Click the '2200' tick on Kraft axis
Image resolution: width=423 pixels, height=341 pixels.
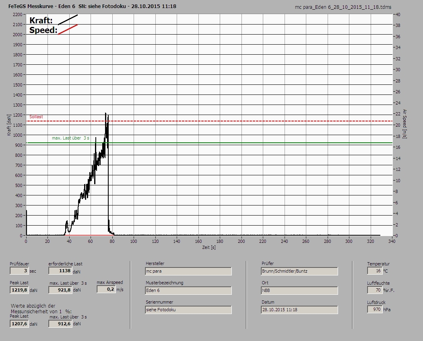(17, 14)
